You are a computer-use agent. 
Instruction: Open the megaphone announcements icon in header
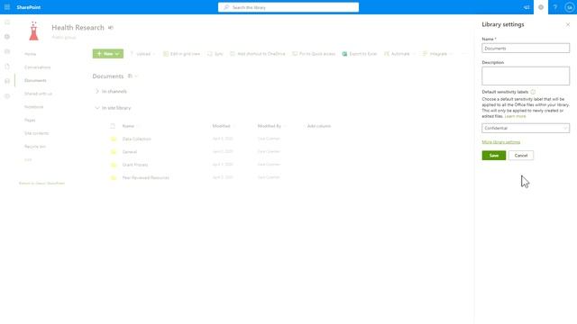[x=527, y=7]
